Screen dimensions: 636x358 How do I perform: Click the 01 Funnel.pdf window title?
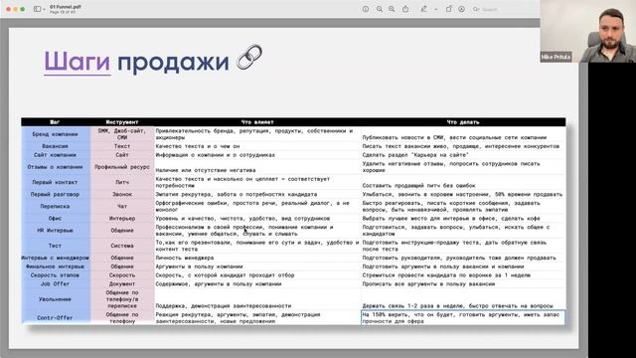click(x=65, y=7)
